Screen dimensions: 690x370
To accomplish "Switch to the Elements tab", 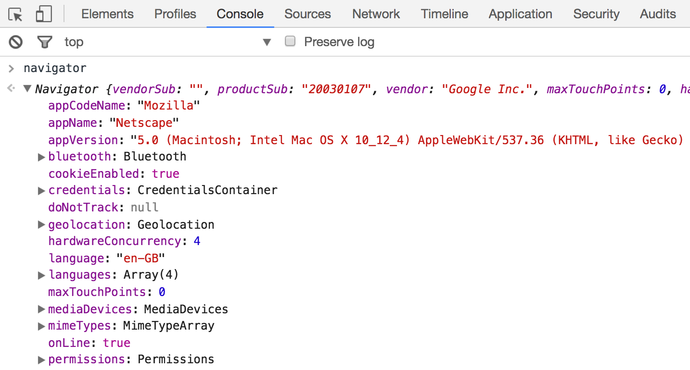I will 107,14.
